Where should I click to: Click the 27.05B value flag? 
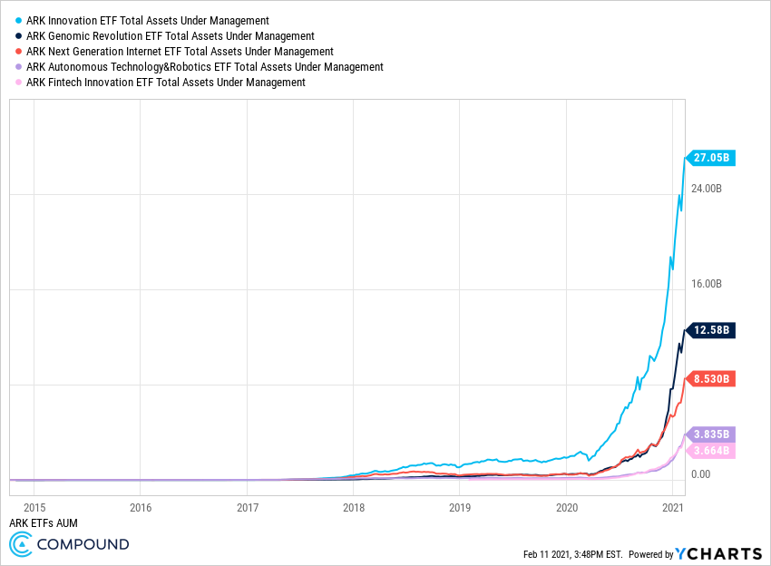(712, 158)
